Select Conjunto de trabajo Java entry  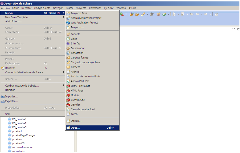click(92, 62)
